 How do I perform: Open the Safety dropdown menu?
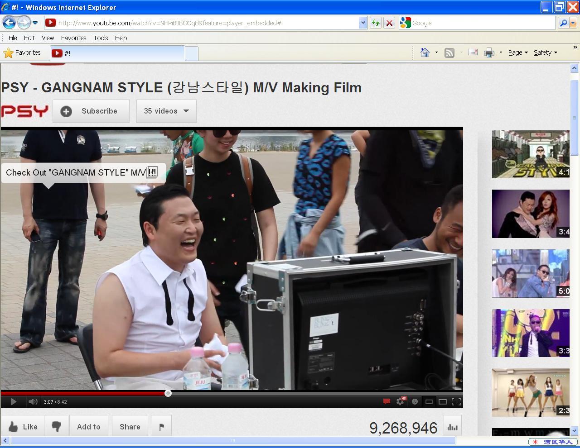pyautogui.click(x=545, y=52)
